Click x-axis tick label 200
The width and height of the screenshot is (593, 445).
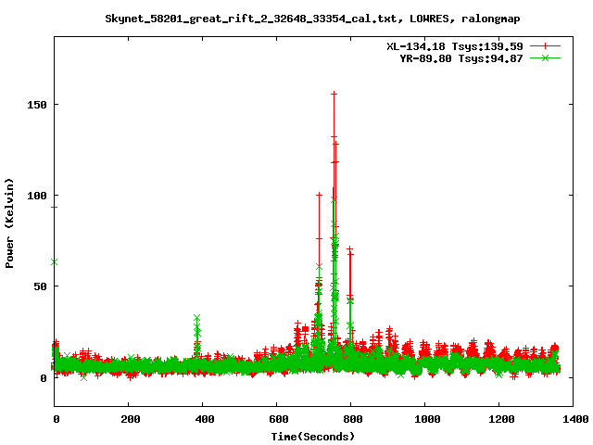[130, 419]
